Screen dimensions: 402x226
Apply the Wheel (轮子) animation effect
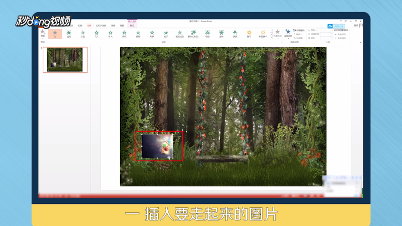coord(166,34)
